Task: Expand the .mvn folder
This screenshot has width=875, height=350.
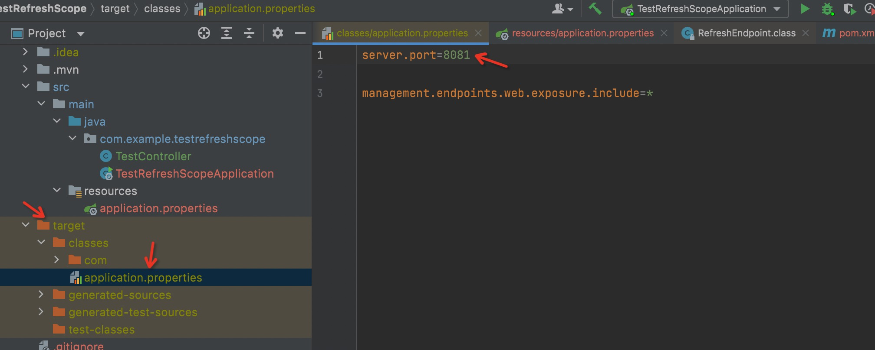Action: [25, 69]
